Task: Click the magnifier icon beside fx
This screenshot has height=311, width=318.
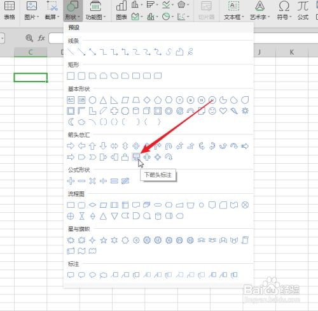Action: tap(29, 38)
